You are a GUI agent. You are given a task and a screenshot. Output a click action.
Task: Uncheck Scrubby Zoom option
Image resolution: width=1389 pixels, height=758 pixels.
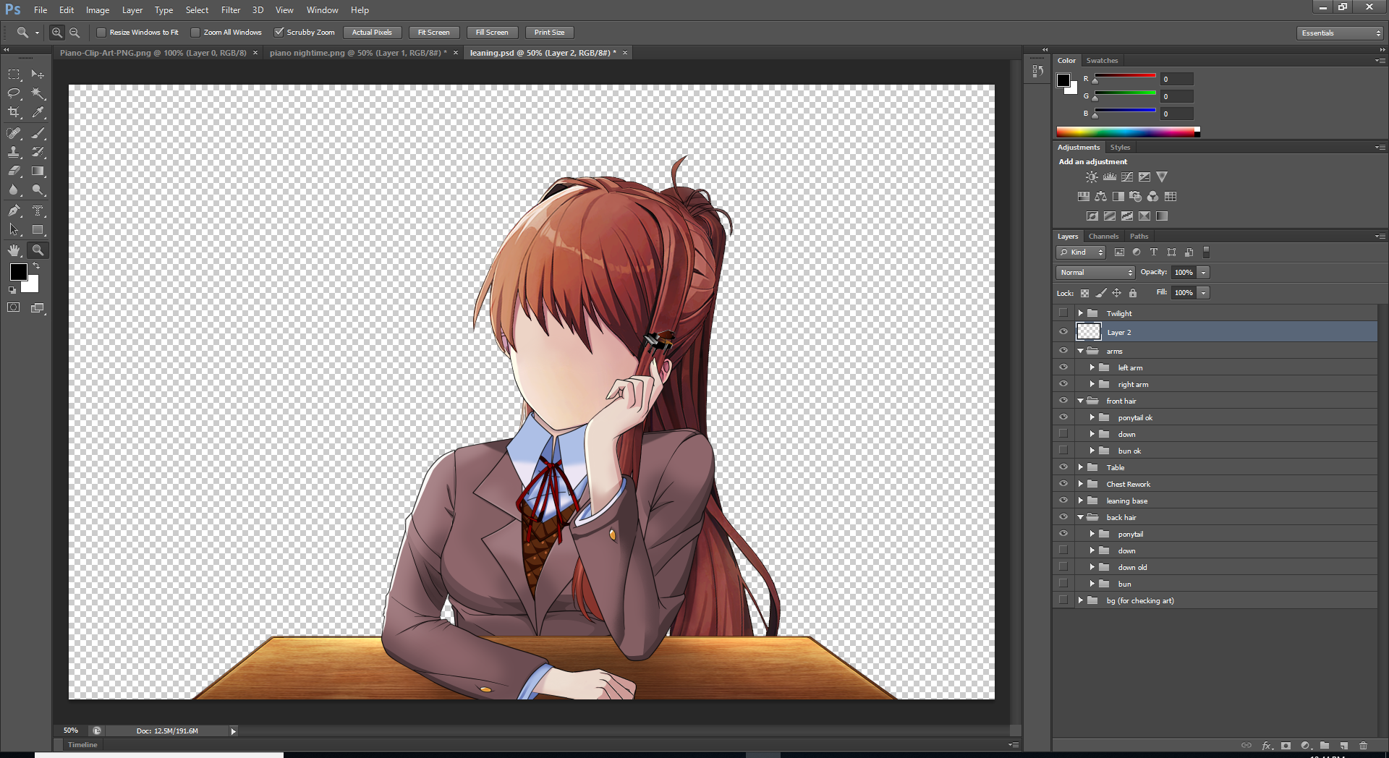(279, 33)
